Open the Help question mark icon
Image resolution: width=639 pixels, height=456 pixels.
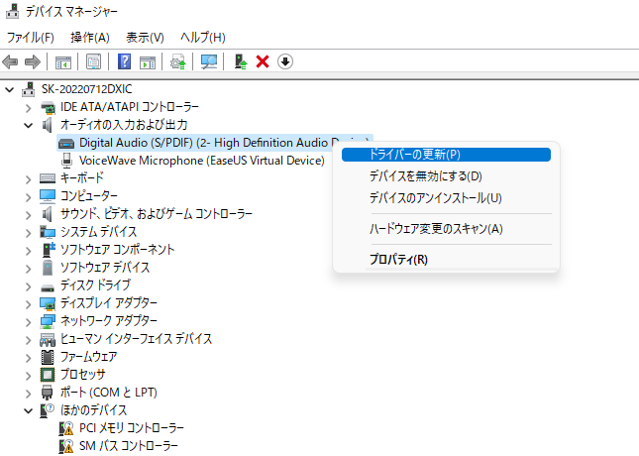124,61
